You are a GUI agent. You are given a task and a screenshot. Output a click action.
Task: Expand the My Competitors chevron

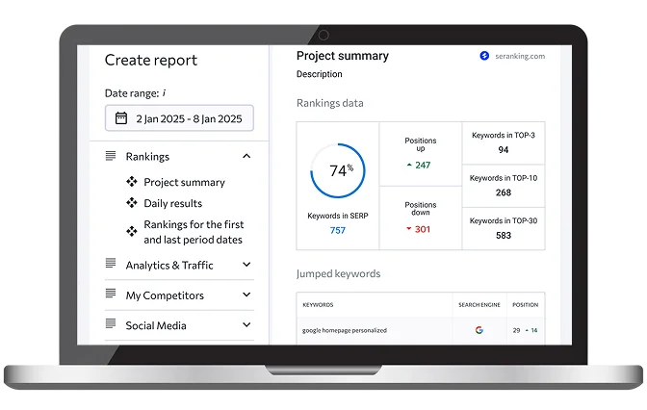246,295
